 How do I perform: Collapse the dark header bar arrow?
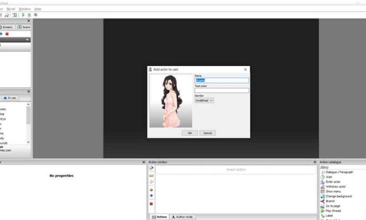pyautogui.click(x=27, y=40)
